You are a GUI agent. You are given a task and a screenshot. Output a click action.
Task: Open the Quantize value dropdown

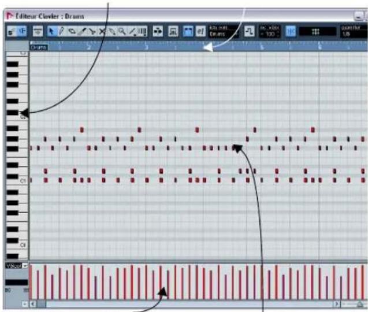[354, 31]
